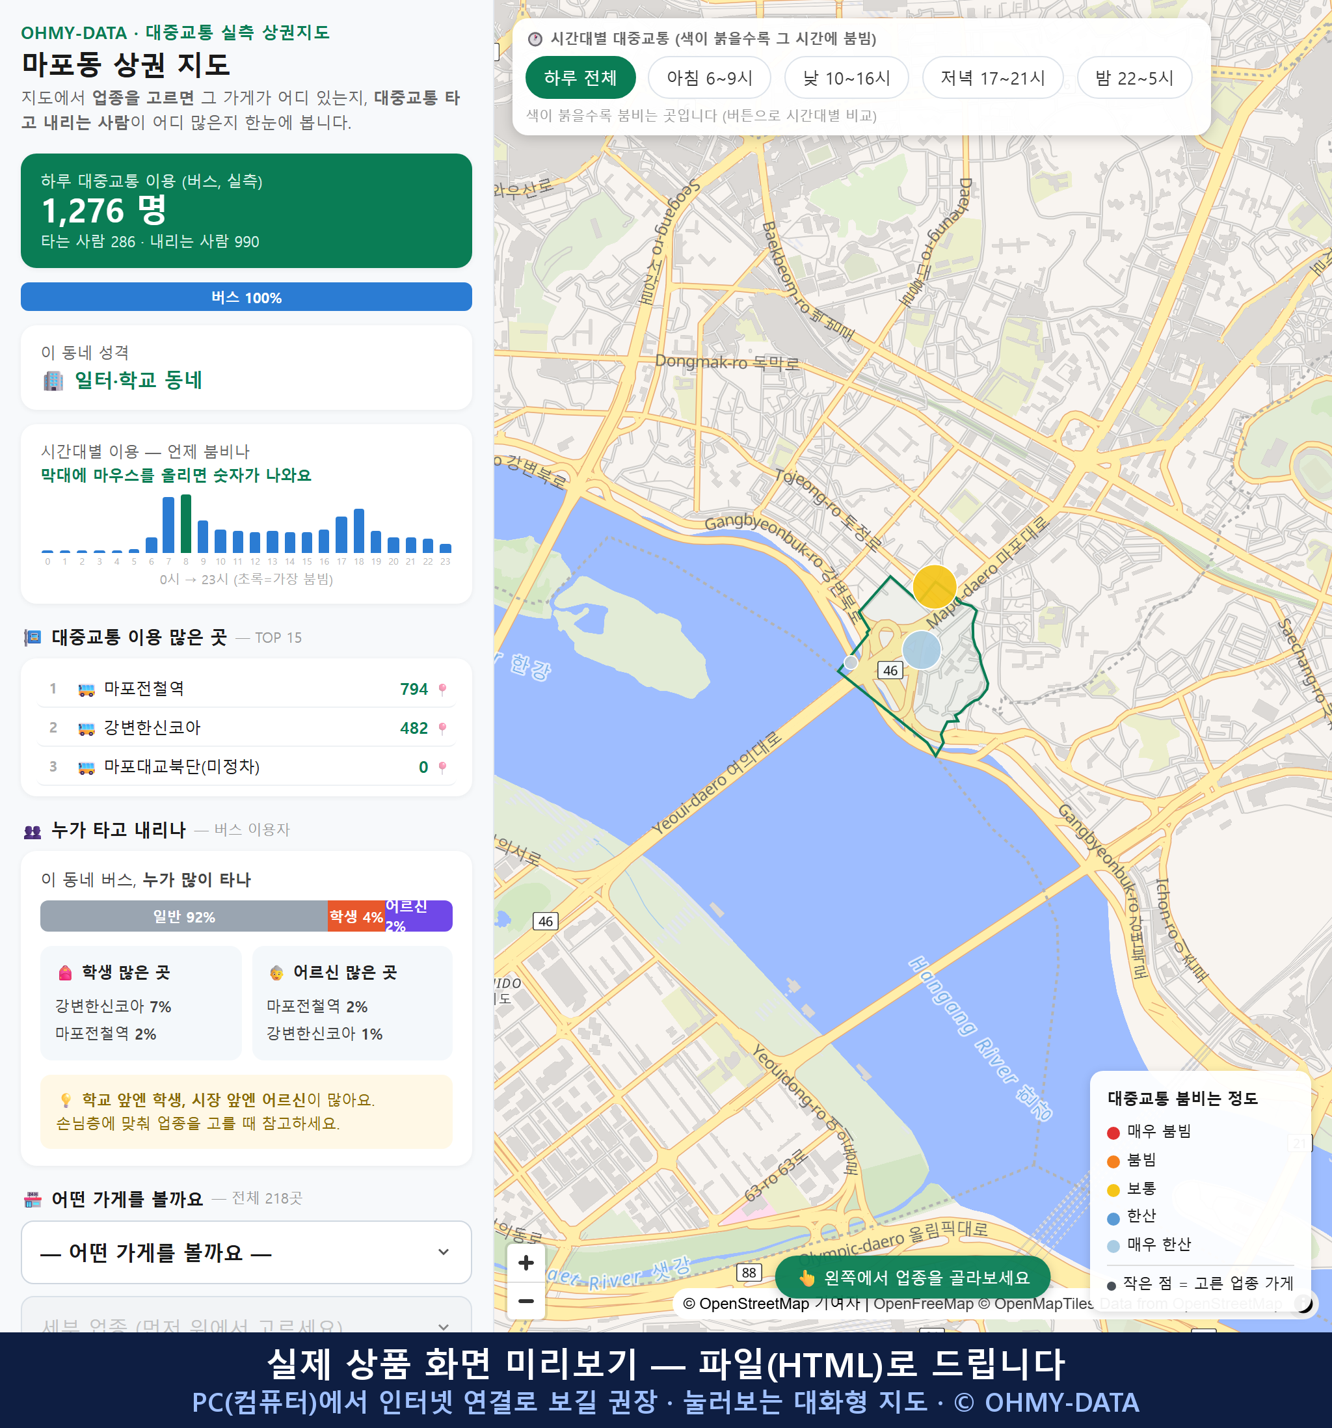
Task: Select 마포대교북단(미정차) in the list
Action: [246, 766]
